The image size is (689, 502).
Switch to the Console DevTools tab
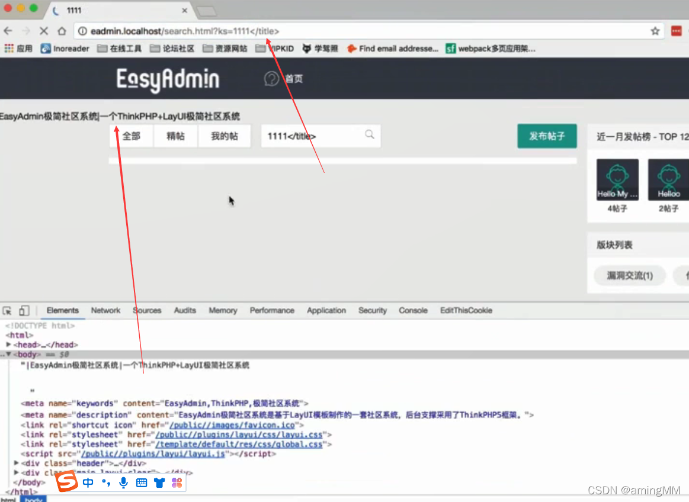pyautogui.click(x=413, y=311)
